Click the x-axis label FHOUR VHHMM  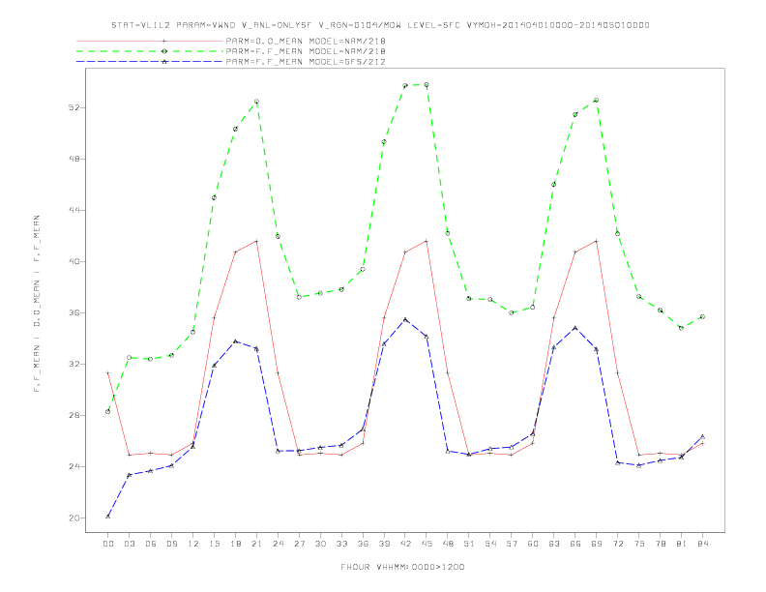[402, 567]
